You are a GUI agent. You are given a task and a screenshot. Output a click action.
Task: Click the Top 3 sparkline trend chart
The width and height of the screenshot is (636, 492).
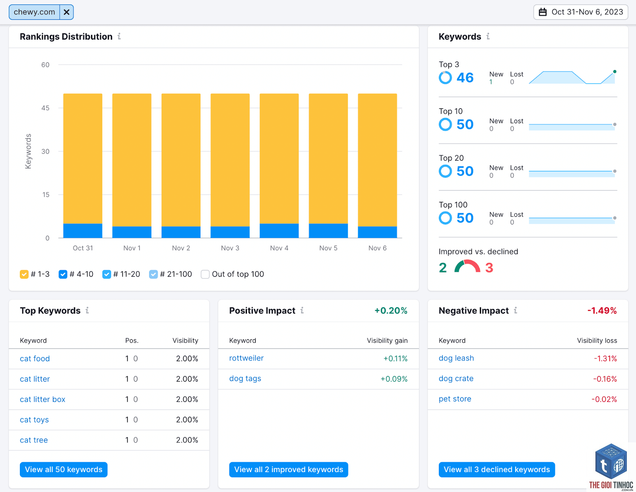pos(573,77)
